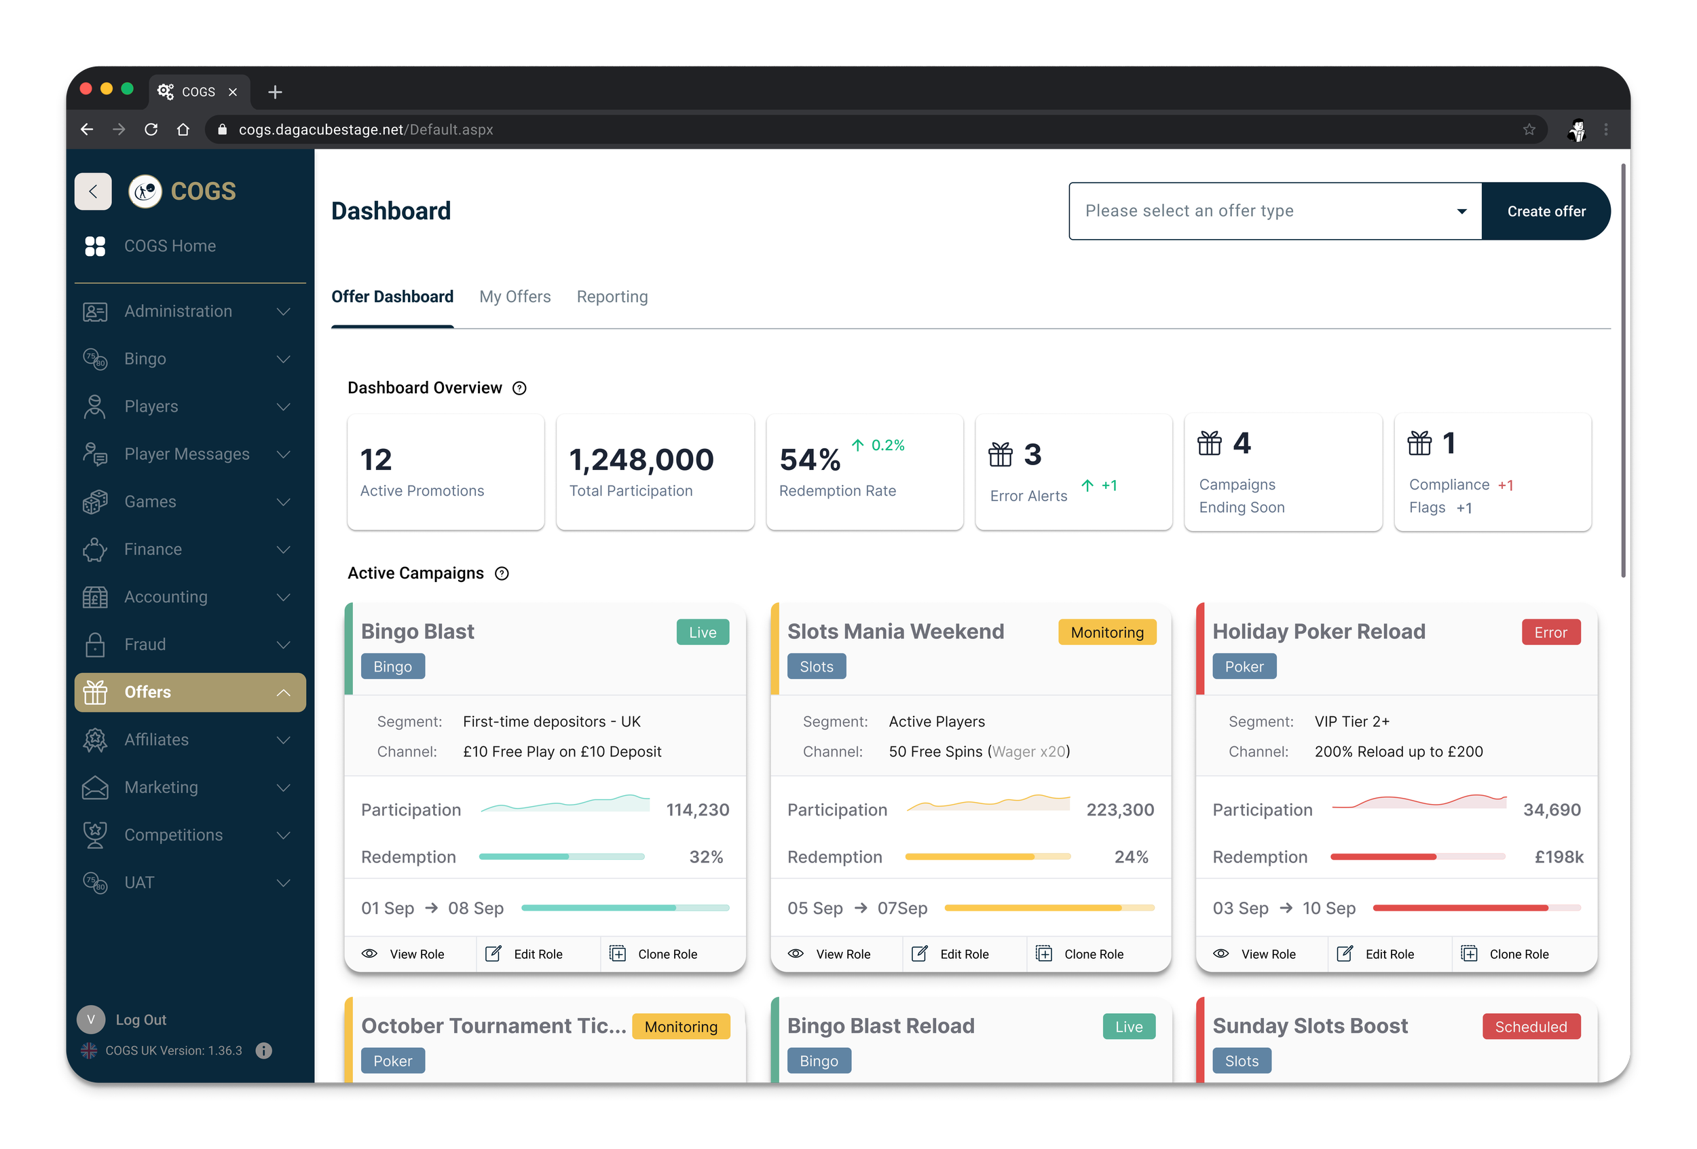Image resolution: width=1697 pixels, height=1149 pixels.
Task: Collapse the sidebar with back arrow button
Action: [x=94, y=191]
